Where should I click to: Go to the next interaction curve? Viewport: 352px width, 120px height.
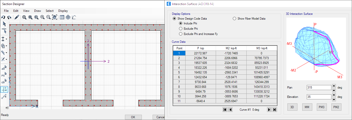[x=269, y=110]
